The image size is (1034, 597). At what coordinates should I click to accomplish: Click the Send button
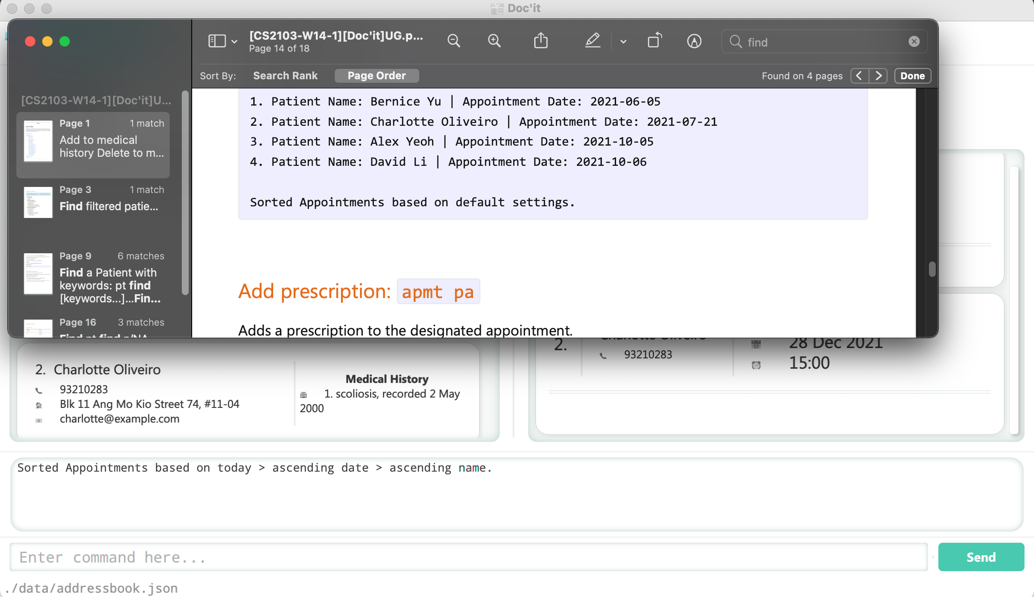pos(981,557)
